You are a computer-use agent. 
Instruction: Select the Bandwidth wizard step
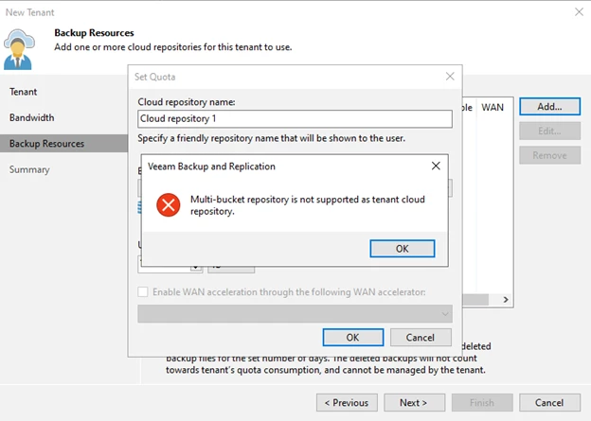(31, 117)
